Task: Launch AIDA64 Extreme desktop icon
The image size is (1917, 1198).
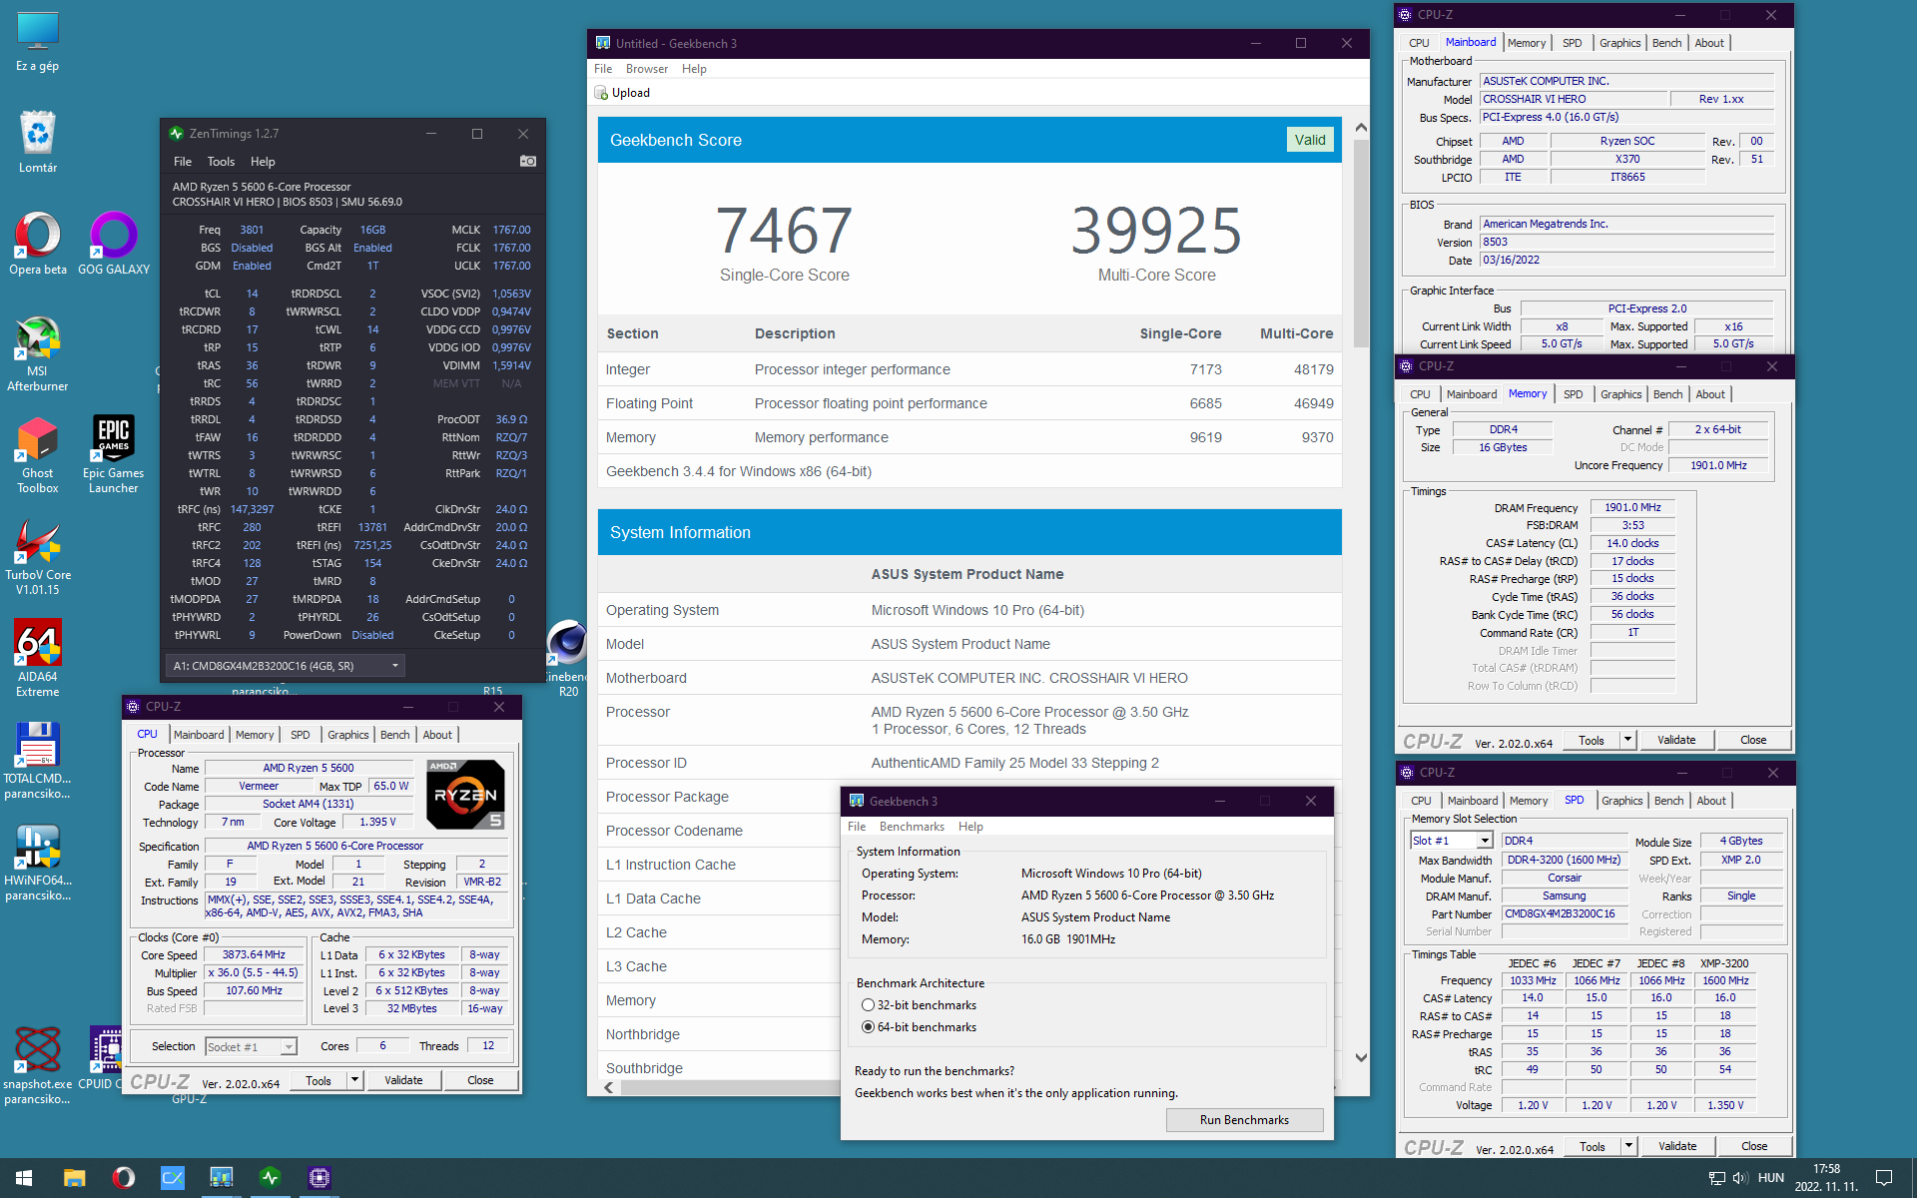Action: [x=37, y=659]
